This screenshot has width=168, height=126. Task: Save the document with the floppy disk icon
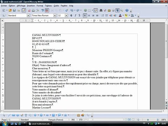(x=14, y=10)
